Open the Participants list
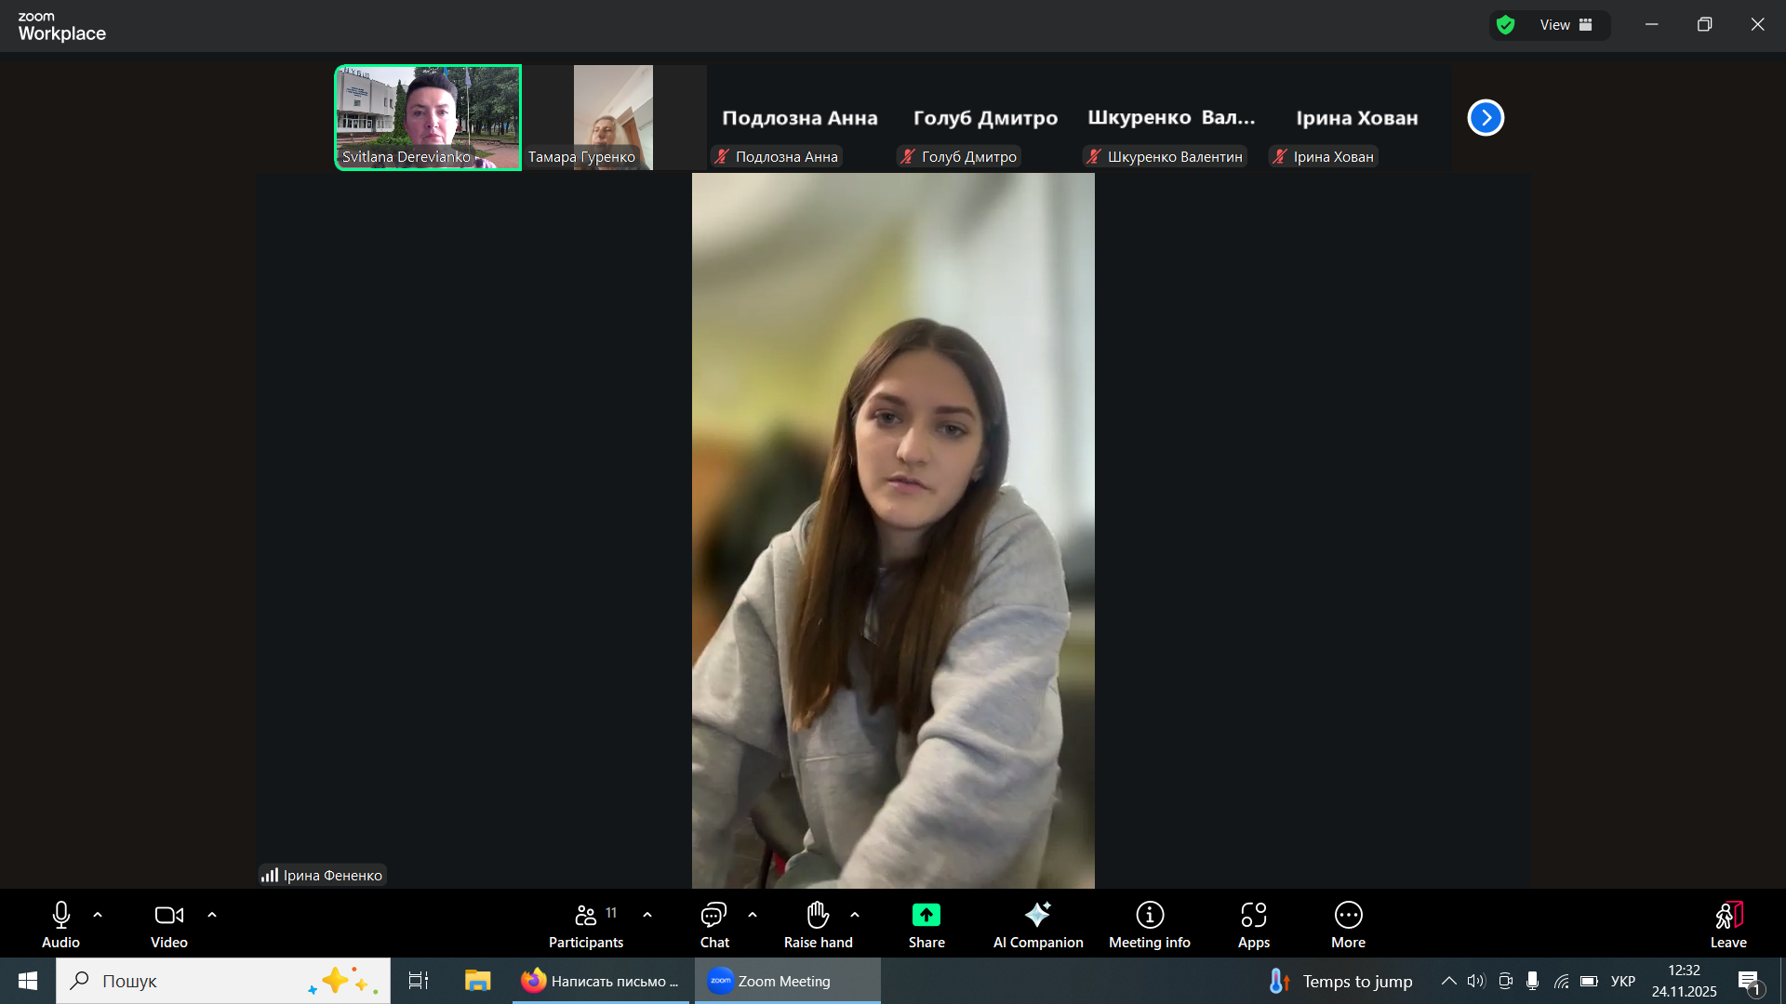 [x=586, y=925]
